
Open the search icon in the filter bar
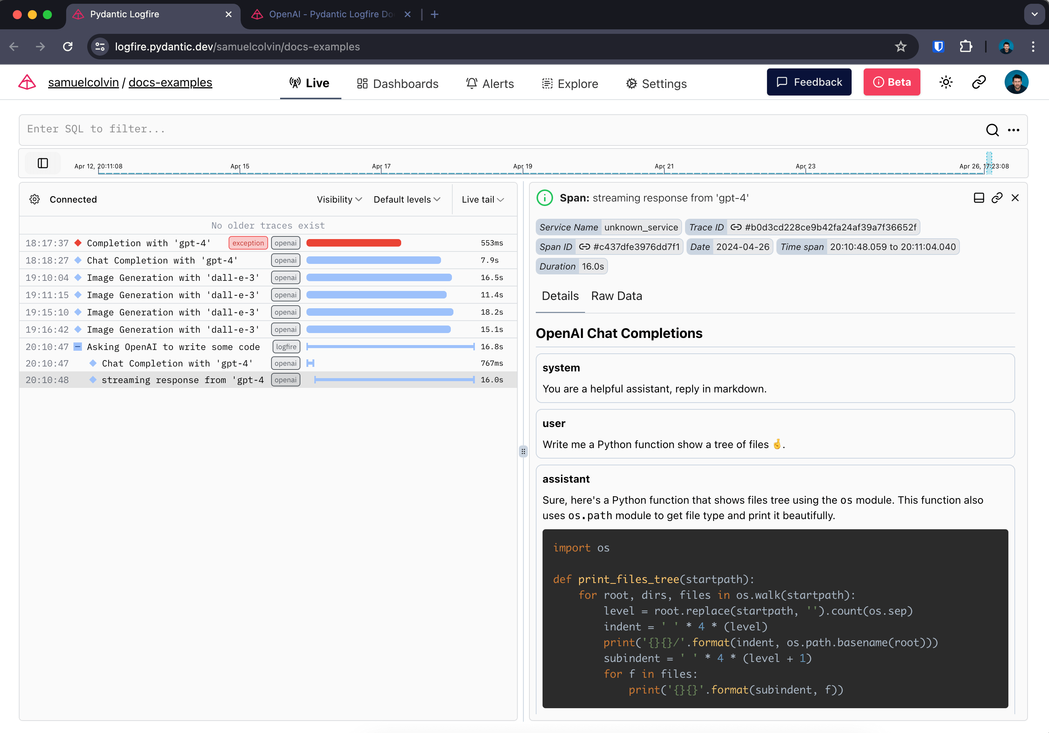(992, 130)
